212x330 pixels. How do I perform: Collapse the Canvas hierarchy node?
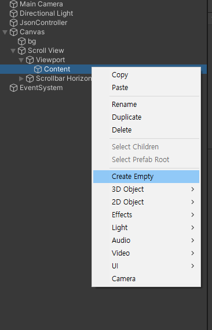tap(5, 32)
